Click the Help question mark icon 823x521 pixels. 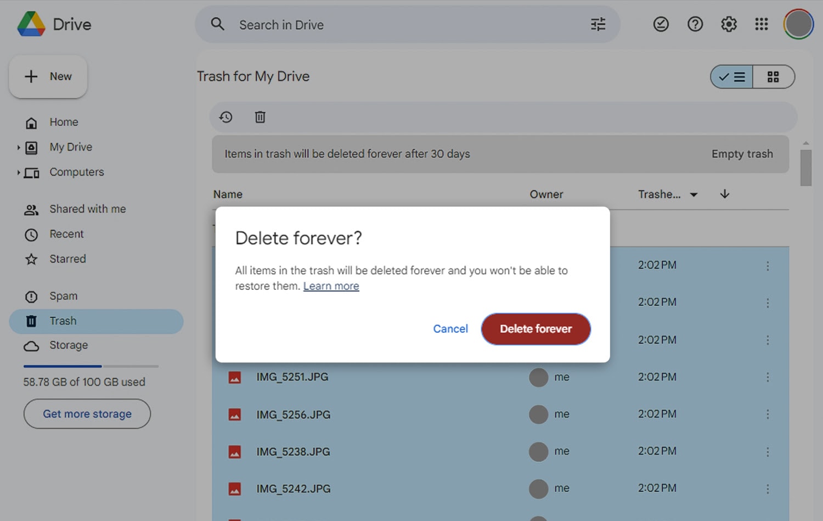[x=695, y=24]
